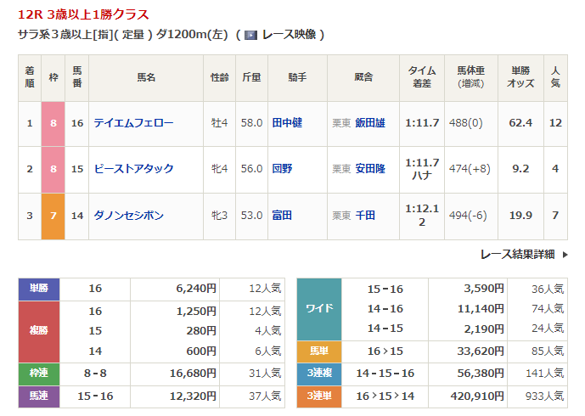Click the orange frame 7 cell
This screenshot has width=585, height=416.
click(x=53, y=216)
